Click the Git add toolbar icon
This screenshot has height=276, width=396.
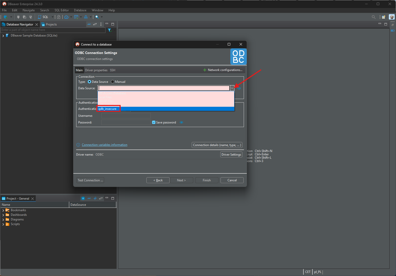[76, 17]
